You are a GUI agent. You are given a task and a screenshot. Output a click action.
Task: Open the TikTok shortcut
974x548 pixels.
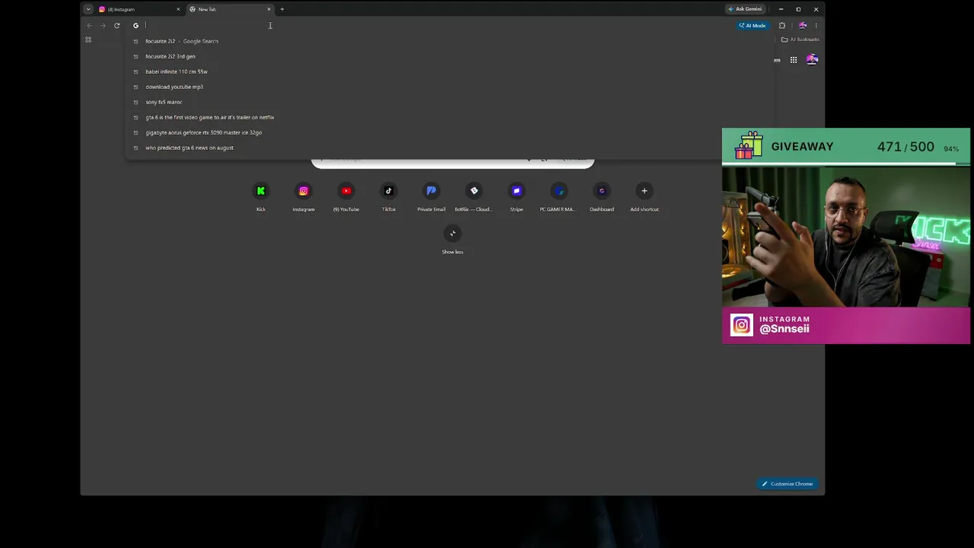pyautogui.click(x=389, y=196)
